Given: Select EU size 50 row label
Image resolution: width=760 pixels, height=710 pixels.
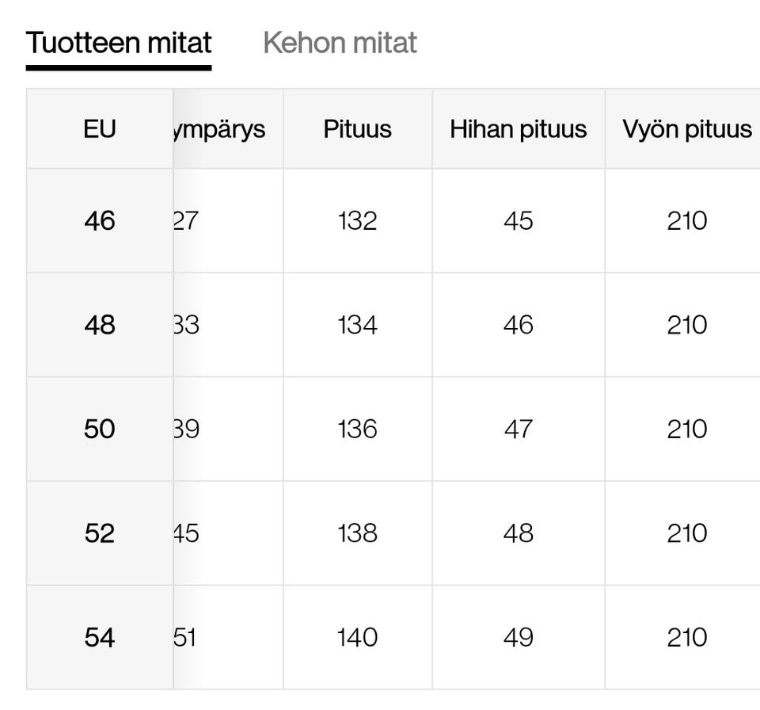Looking at the screenshot, I should pos(100,429).
